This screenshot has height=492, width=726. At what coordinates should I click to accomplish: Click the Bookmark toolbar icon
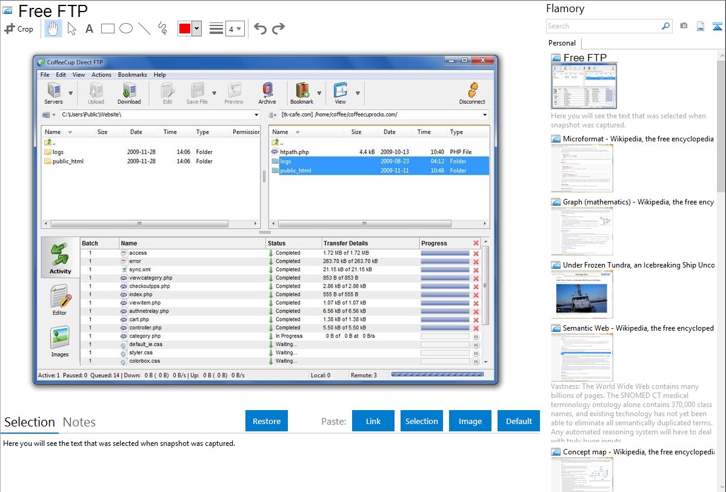[302, 93]
